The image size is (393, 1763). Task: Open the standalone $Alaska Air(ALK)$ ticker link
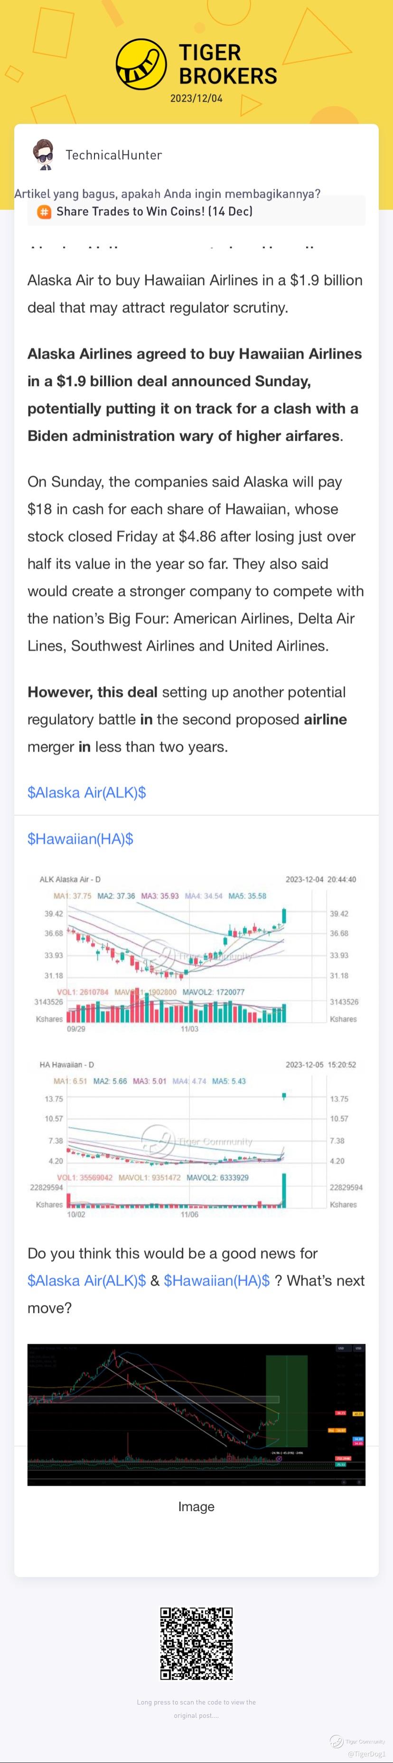(x=87, y=792)
